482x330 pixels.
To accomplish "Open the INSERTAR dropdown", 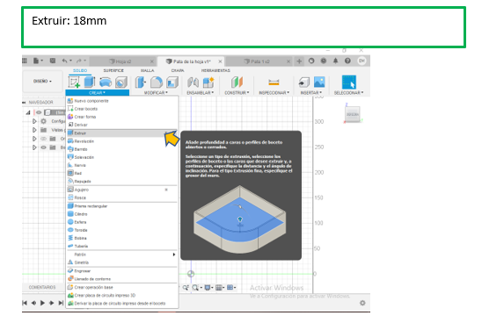I will pos(311,93).
